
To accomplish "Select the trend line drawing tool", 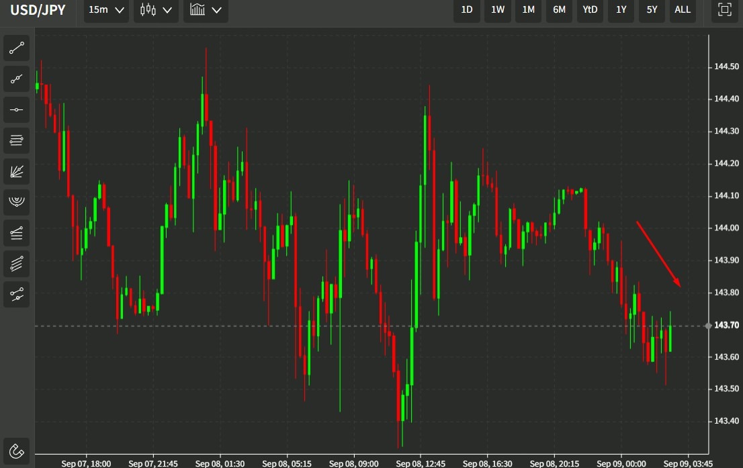I will [x=17, y=48].
